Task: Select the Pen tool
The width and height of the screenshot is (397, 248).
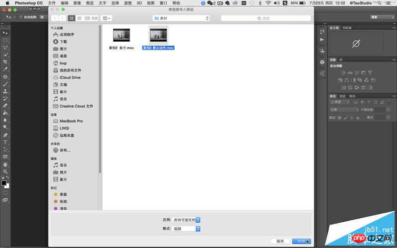Action: pos(5,135)
